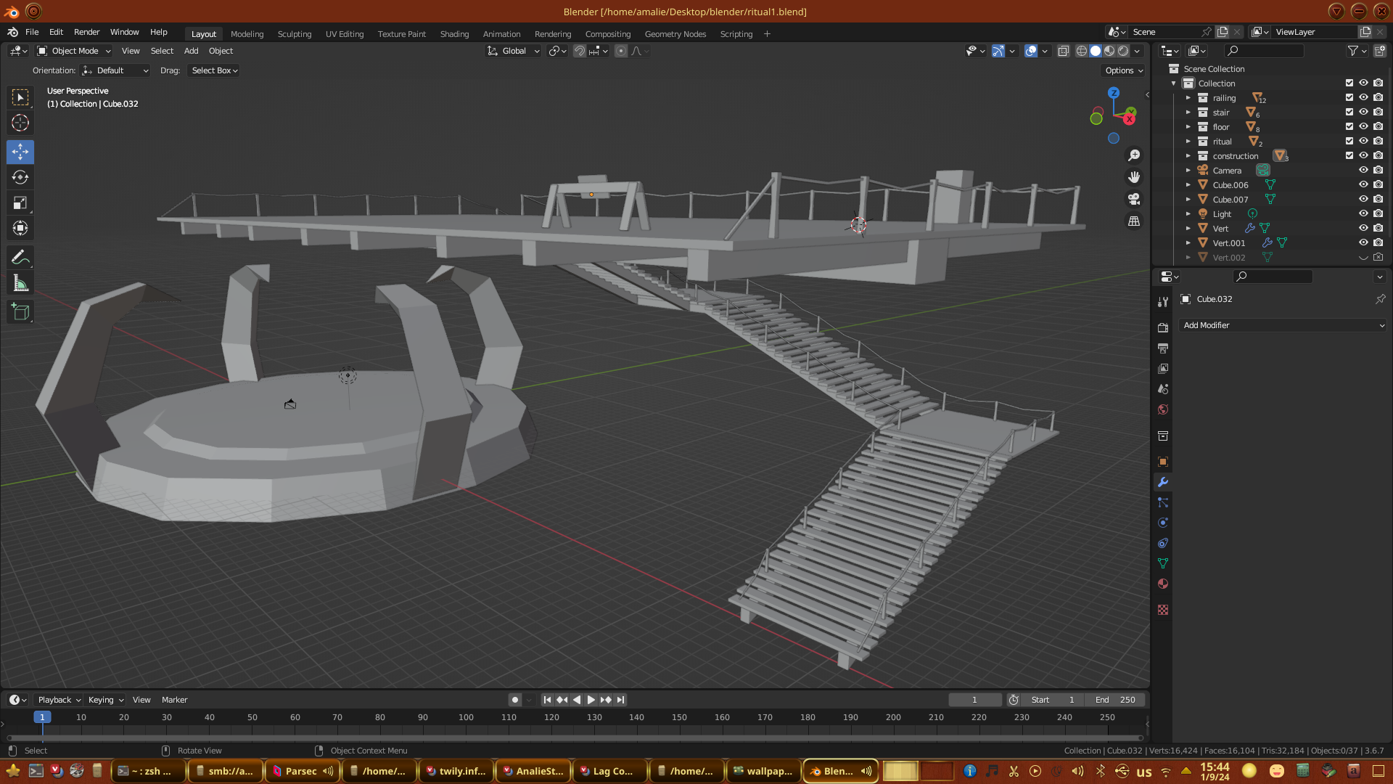1393x784 pixels.
Task: Click the End frame field
Action: (x=1115, y=700)
